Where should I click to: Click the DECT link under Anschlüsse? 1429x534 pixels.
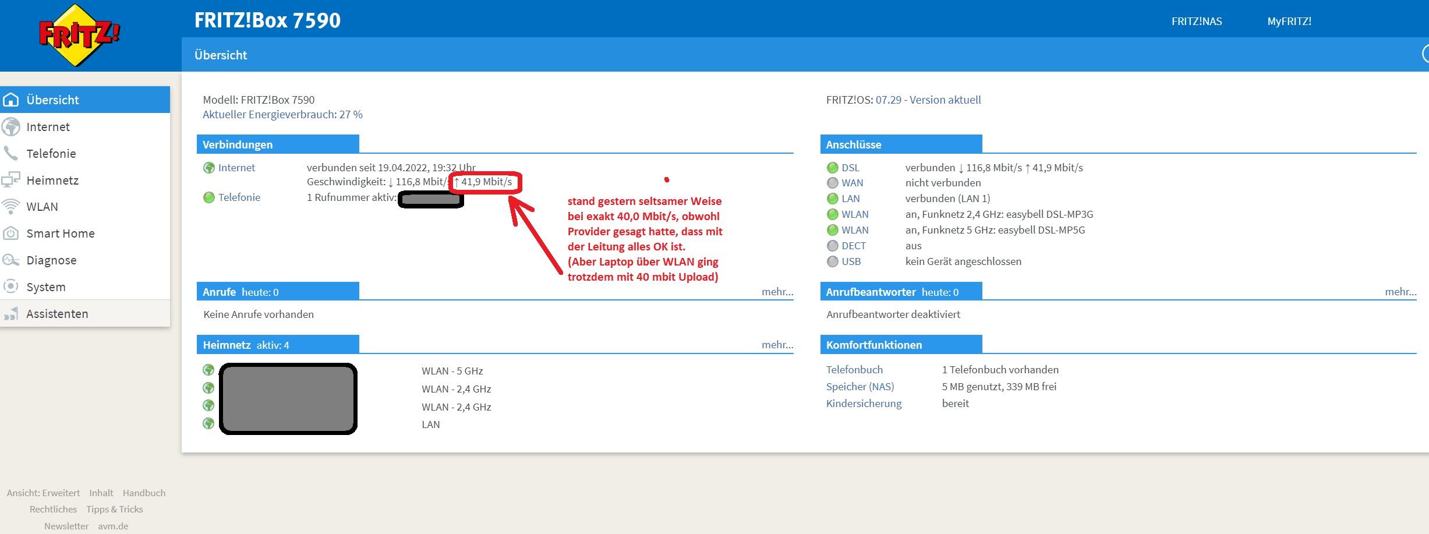(x=854, y=246)
